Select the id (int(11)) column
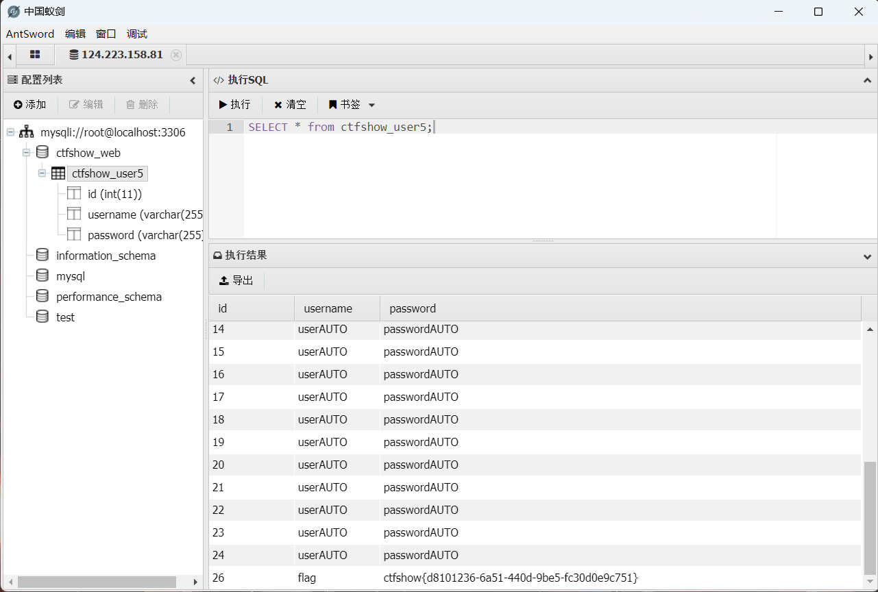878x592 pixels. (114, 194)
